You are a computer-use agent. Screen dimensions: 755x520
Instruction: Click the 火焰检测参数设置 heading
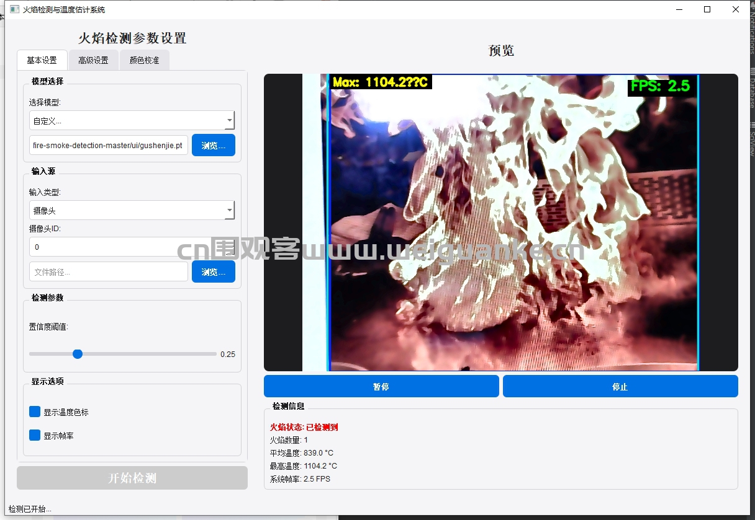(132, 38)
